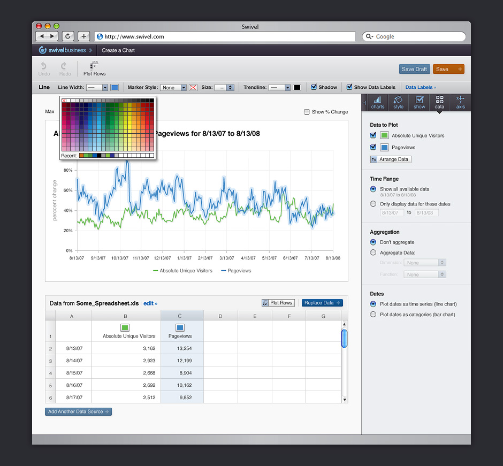Viewport: 503px width, 466px height.
Task: Disable the Shadow checkbox
Action: (314, 87)
